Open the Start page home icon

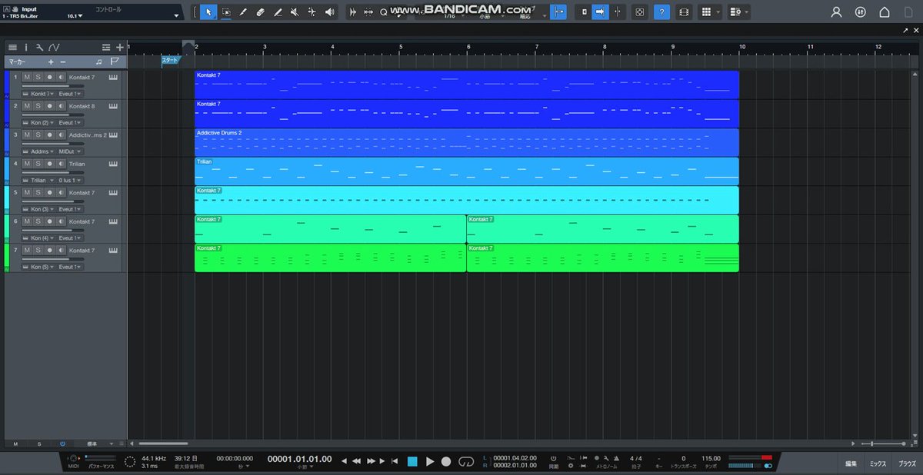(885, 12)
